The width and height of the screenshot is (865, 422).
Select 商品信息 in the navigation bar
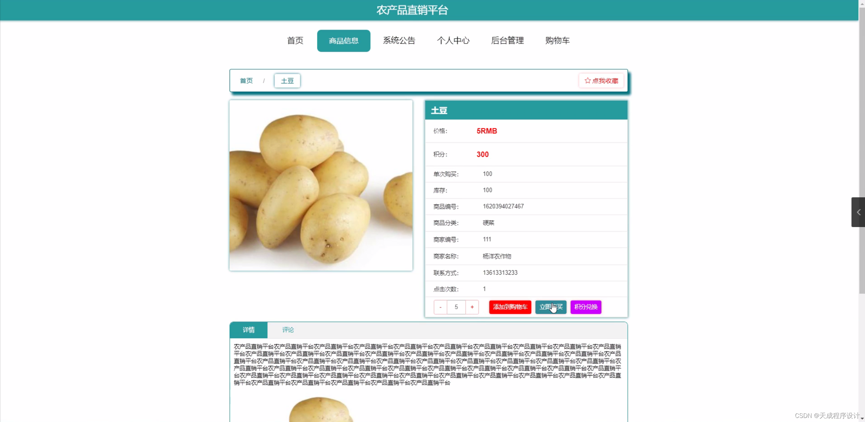coord(343,40)
